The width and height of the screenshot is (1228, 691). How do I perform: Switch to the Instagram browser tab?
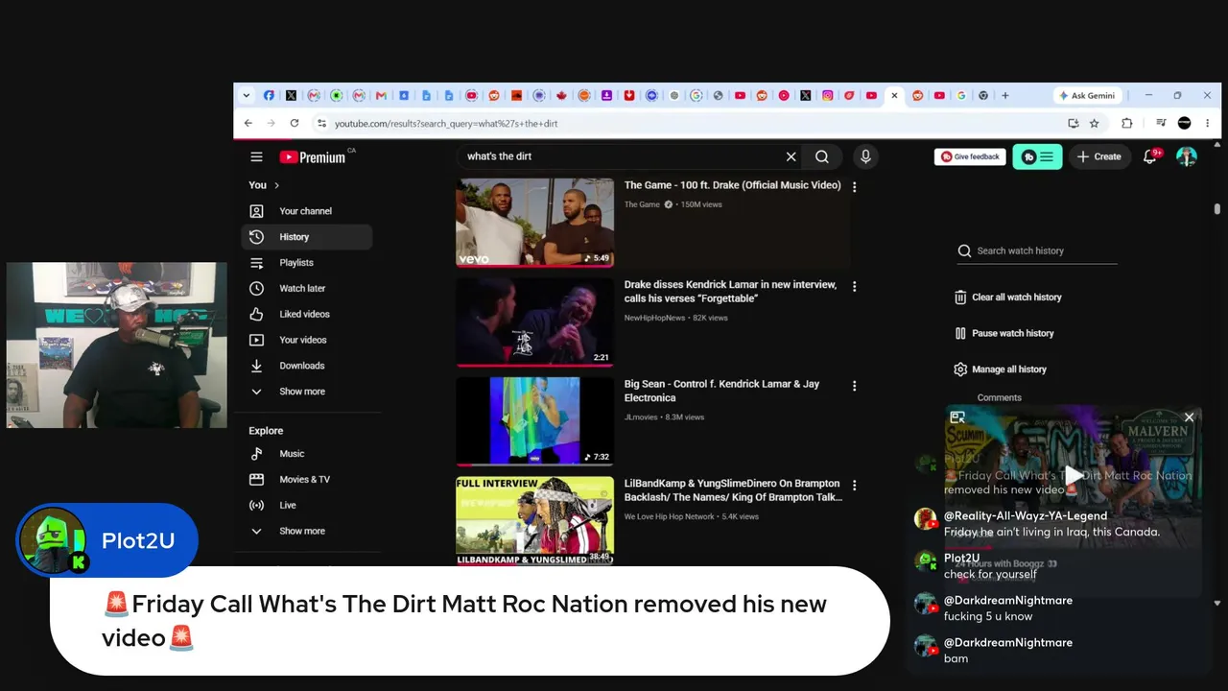tap(828, 95)
